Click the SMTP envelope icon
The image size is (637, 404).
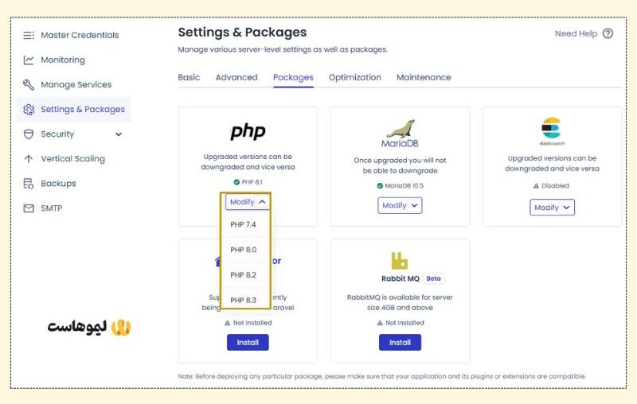pos(29,208)
